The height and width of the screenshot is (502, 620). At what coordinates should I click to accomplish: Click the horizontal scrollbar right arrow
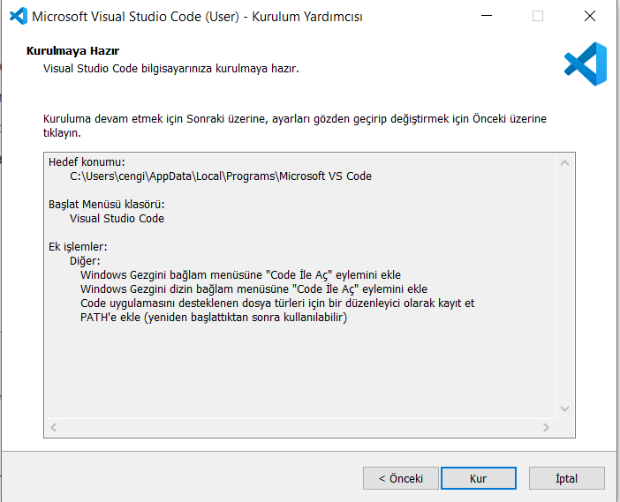pos(547,427)
